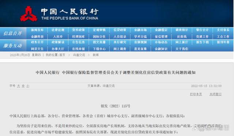Set font size to 小

[x=28, y=86]
